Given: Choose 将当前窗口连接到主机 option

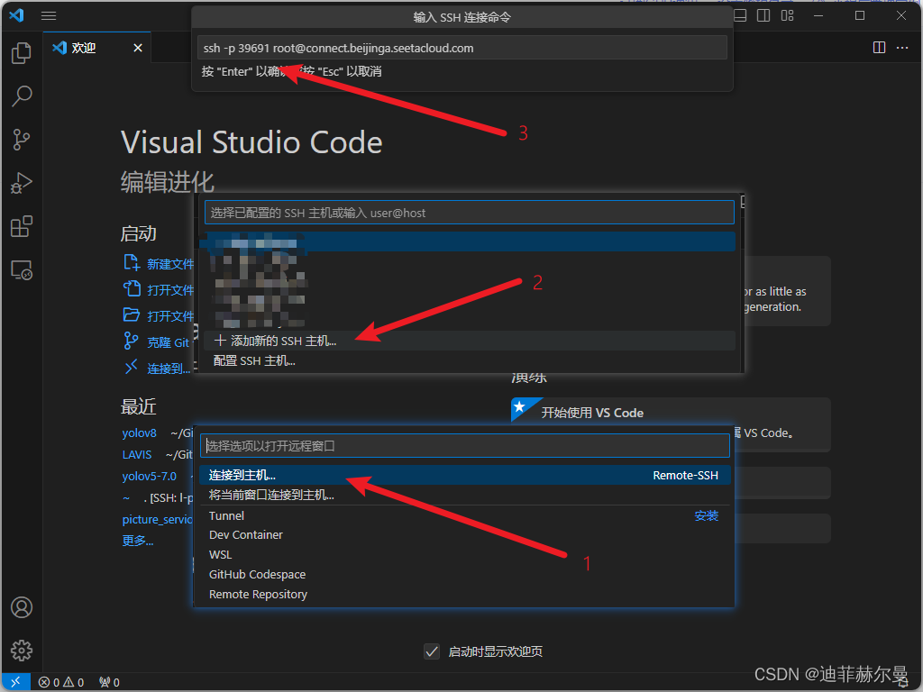Looking at the screenshot, I should [x=465, y=495].
